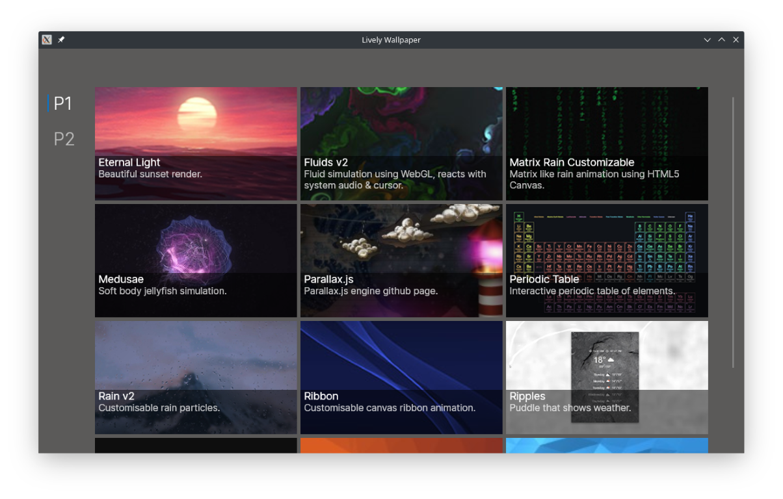The width and height of the screenshot is (783, 499).
Task: Switch to the P1 page tab
Action: [62, 103]
